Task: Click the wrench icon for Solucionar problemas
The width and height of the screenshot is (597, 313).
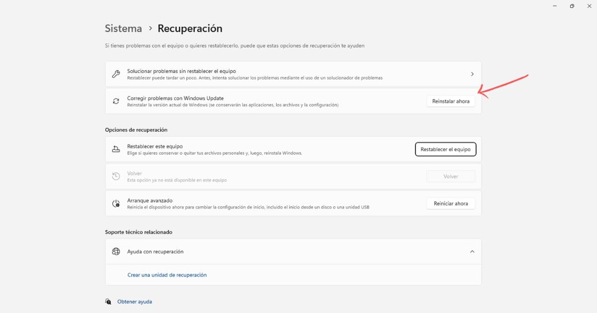Action: pyautogui.click(x=116, y=74)
